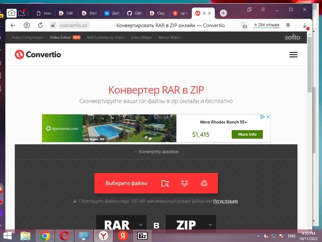Open Add Subtitles to Video link
This screenshot has width=322, height=242.
click(x=106, y=37)
